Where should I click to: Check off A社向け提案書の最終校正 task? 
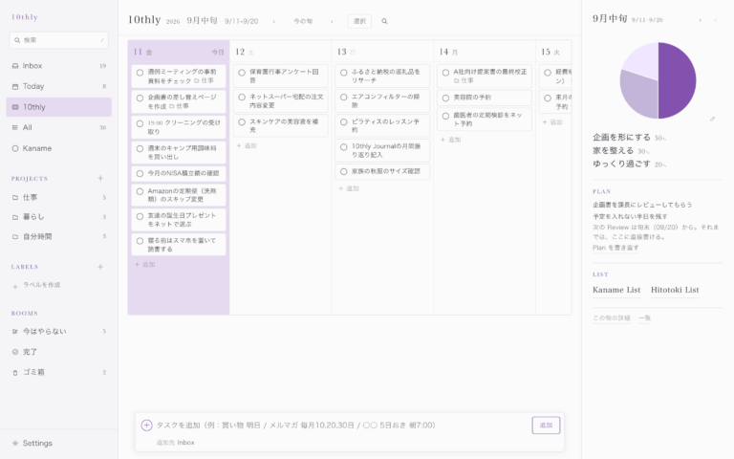point(445,73)
